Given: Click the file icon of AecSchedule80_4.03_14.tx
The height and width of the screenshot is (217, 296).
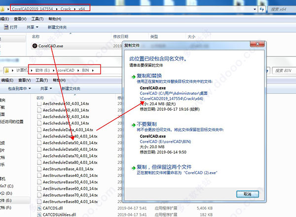Looking at the screenshot, I should pyautogui.click(x=39, y=123).
